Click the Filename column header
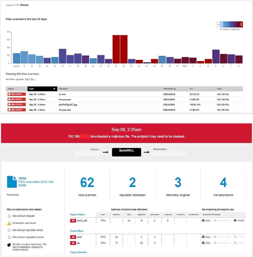Viewport: 253px width, 257px height. [64, 89]
